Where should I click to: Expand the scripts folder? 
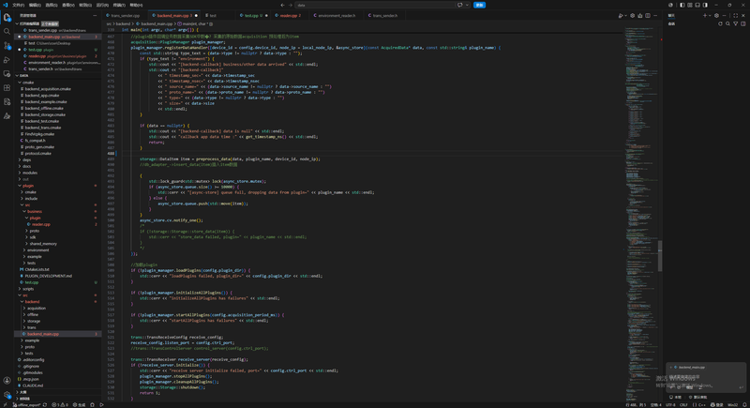(x=28, y=289)
